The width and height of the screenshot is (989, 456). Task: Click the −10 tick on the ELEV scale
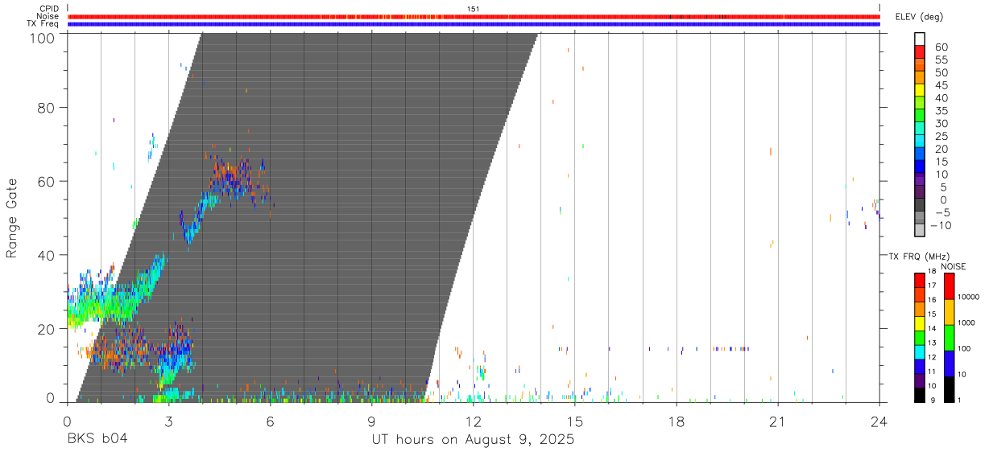coord(939,226)
